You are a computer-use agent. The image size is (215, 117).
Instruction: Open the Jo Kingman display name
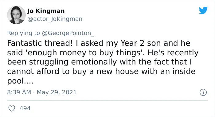coord(46,11)
